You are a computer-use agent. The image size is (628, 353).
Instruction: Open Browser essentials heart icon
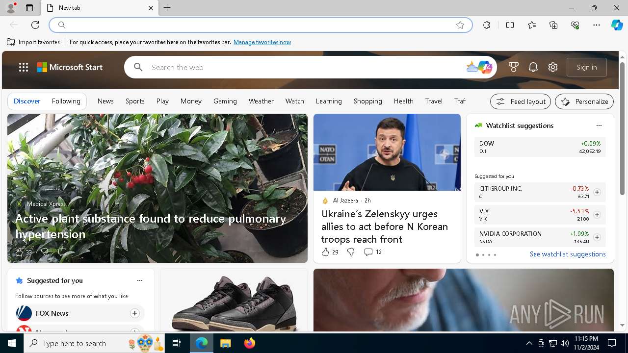[x=575, y=25]
